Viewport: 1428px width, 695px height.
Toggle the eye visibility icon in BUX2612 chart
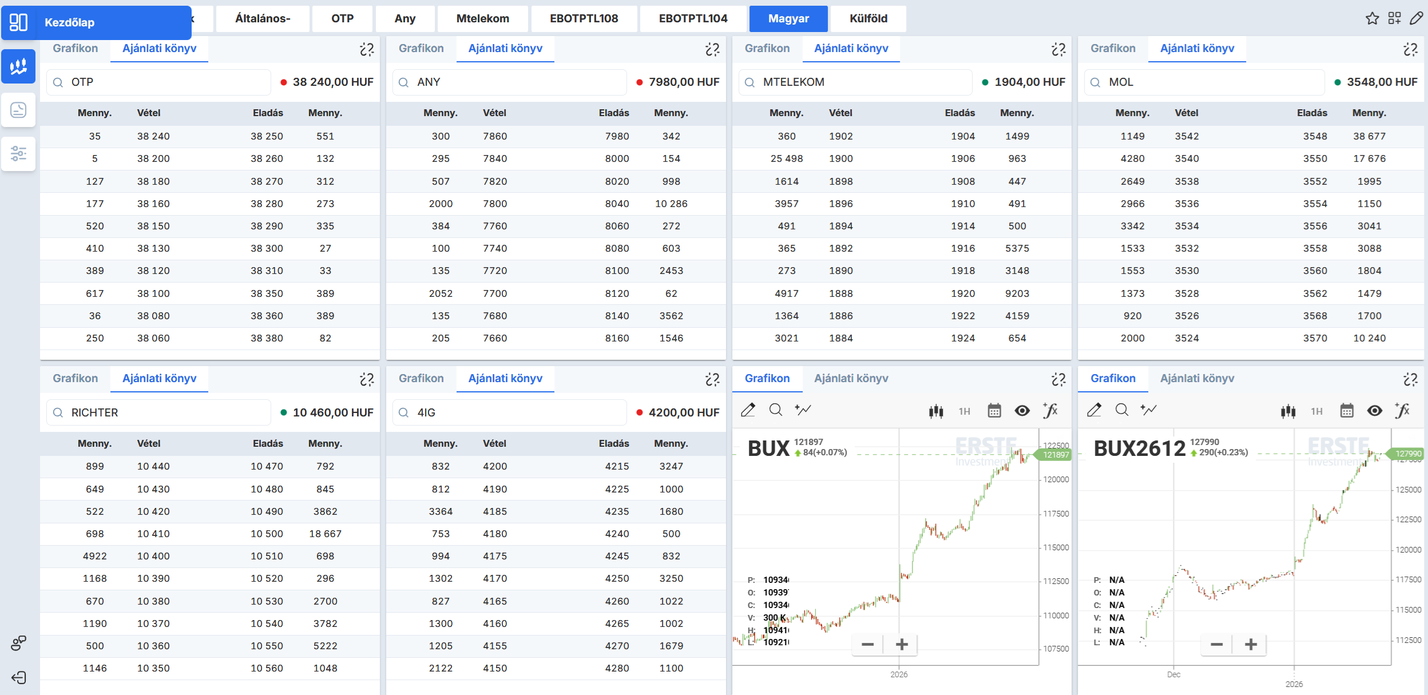pyautogui.click(x=1375, y=411)
